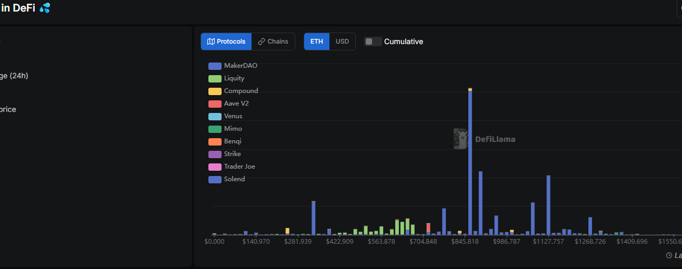
Task: Click the $0.000 axis label
Action: (x=215, y=242)
